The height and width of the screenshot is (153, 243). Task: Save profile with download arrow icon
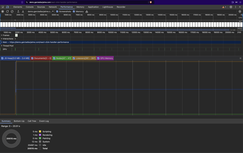click(x=23, y=11)
